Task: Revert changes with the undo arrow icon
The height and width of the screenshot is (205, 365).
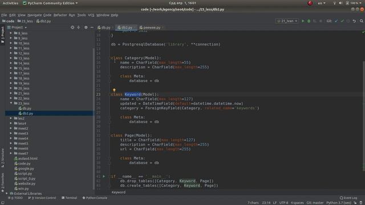Action: [354, 21]
